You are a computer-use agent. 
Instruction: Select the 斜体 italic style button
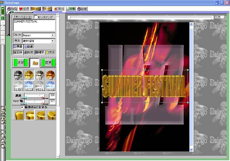pyautogui.click(x=29, y=52)
